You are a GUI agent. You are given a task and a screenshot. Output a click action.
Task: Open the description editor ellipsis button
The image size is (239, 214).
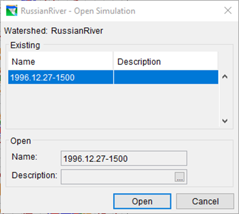[x=179, y=177]
